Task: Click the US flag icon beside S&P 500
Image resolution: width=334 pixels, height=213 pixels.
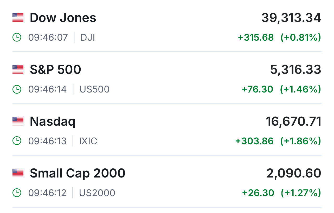Action: [18, 69]
